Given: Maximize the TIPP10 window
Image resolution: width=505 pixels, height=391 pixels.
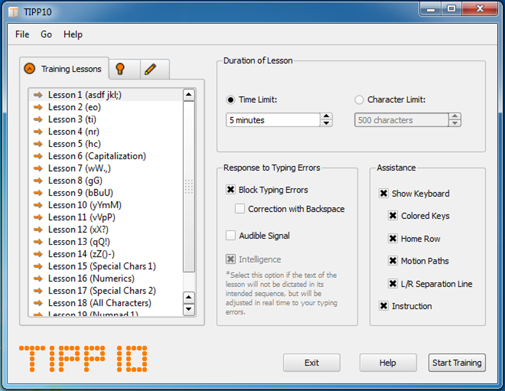Looking at the screenshot, I should tap(452, 9).
